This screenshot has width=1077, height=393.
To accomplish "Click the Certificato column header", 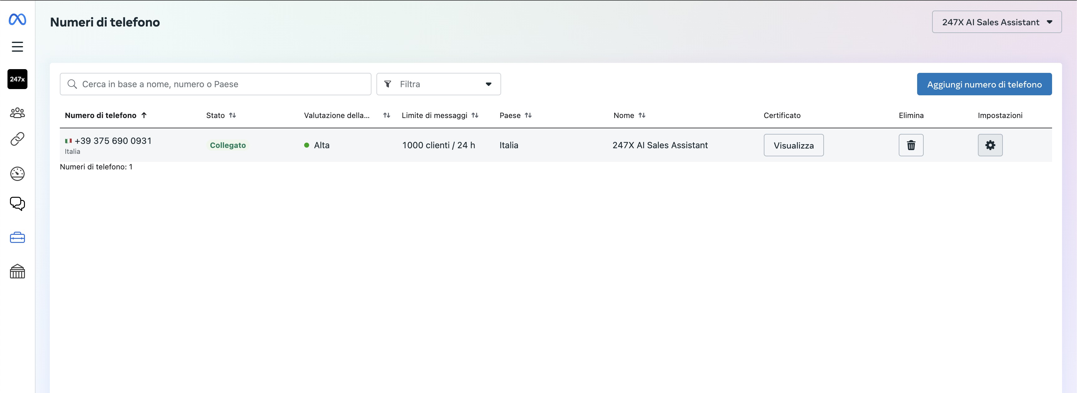I will [782, 115].
